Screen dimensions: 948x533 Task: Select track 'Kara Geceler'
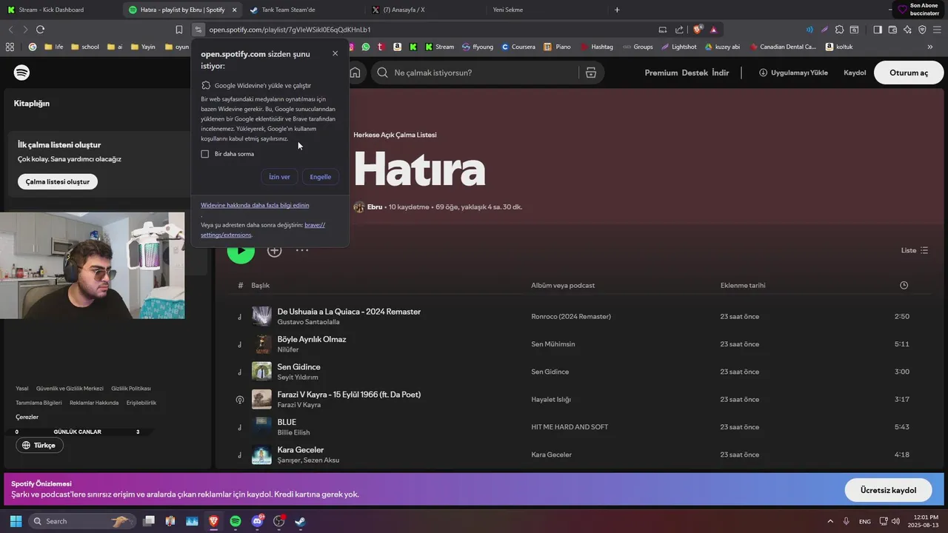(301, 449)
